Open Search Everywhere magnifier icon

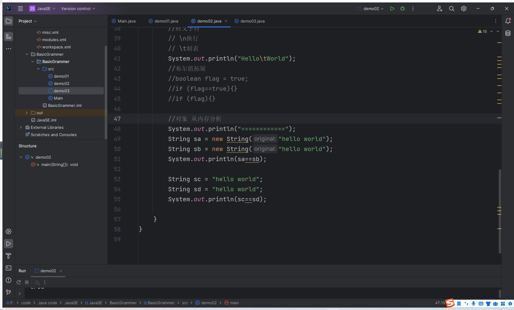[x=452, y=9]
